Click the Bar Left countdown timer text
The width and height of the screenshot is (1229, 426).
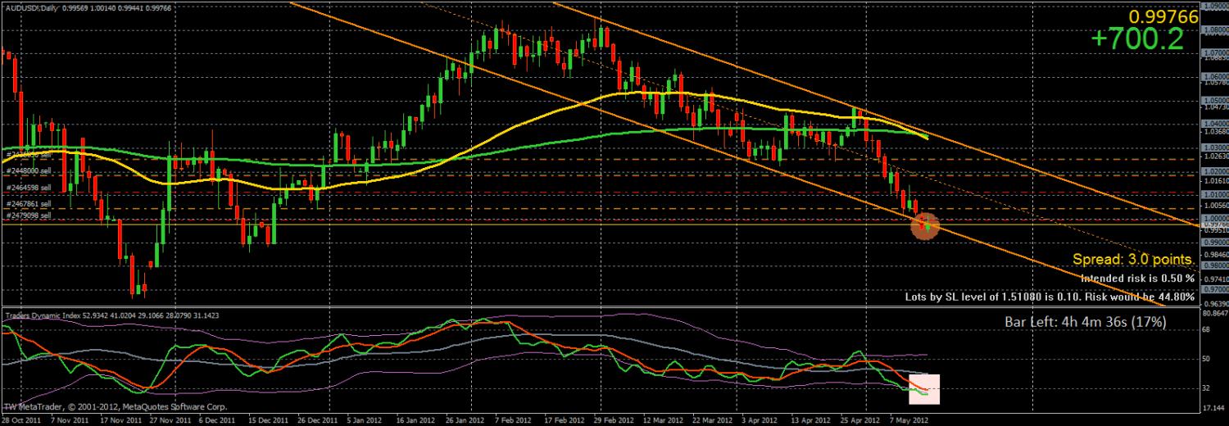click(x=1086, y=323)
